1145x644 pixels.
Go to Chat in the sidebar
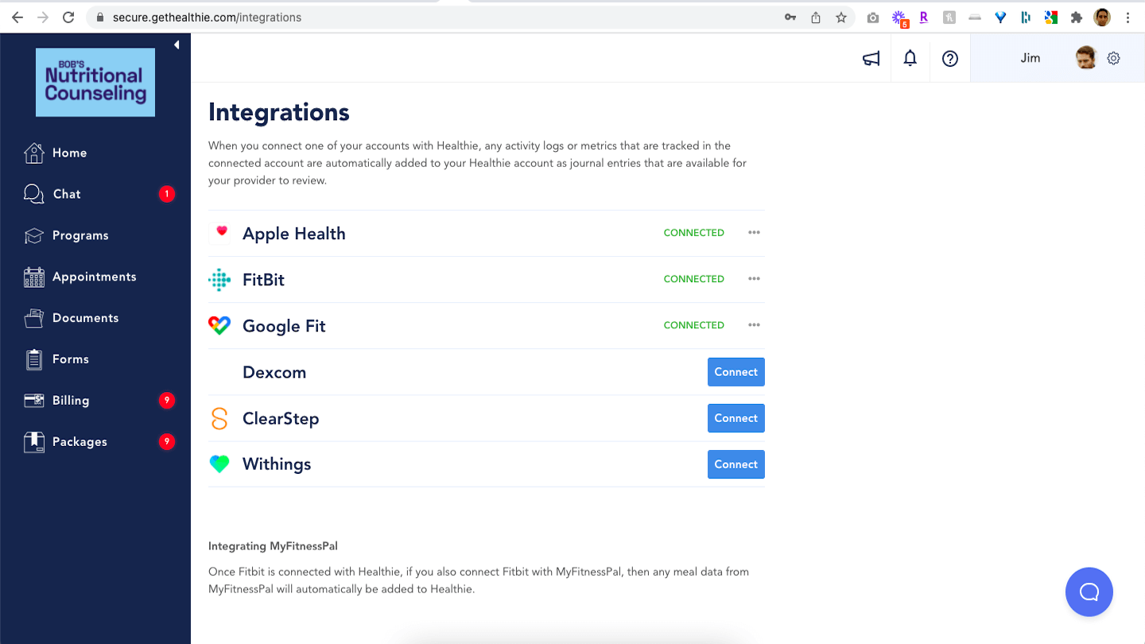coord(67,194)
